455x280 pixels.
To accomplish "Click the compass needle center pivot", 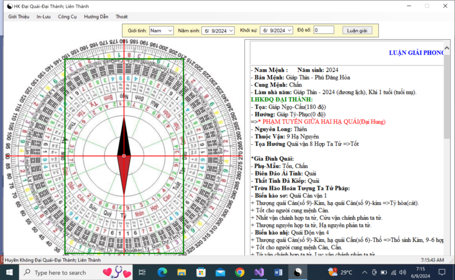I will [x=124, y=156].
